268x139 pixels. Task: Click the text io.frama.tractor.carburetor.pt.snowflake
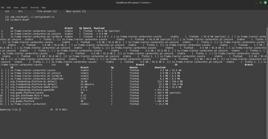click(x=37, y=79)
